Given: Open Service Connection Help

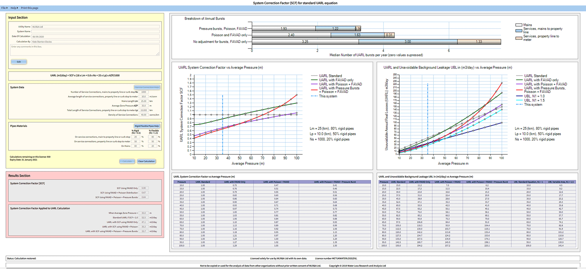Looking at the screenshot, I should (147, 87).
